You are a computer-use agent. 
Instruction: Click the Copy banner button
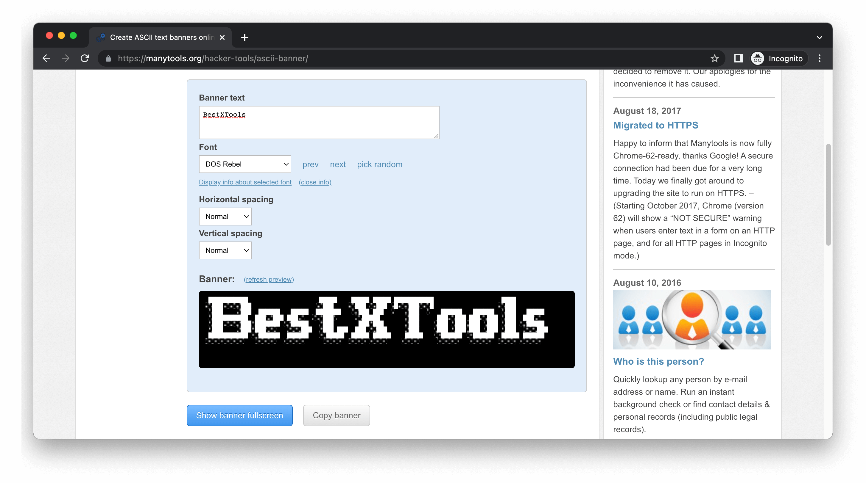336,415
